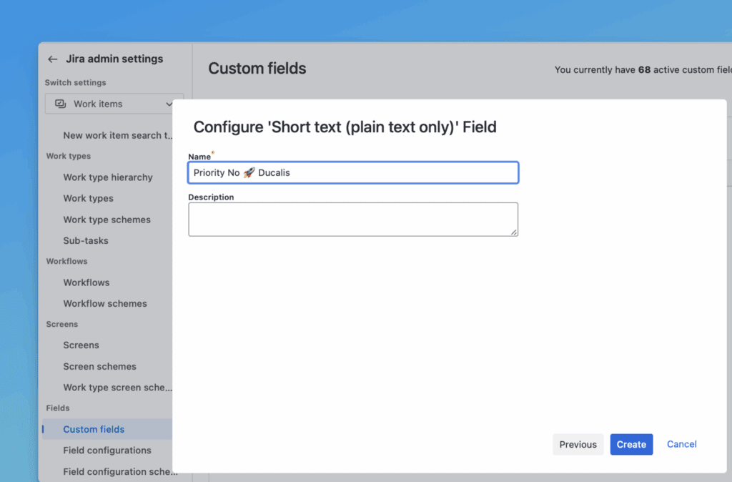Open the Work items switch settings dropdown

click(114, 104)
